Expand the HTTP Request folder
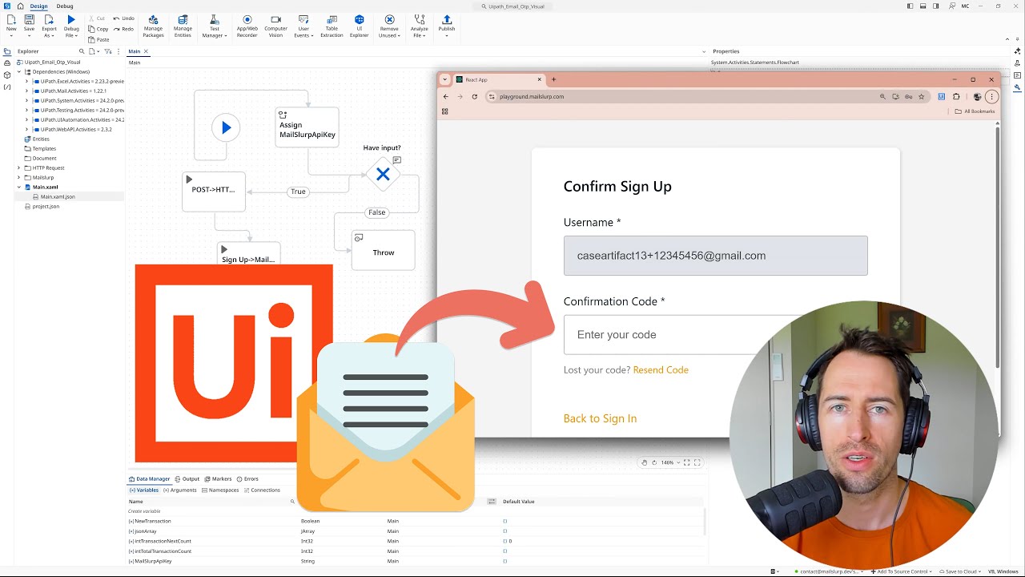The width and height of the screenshot is (1025, 577). [18, 167]
